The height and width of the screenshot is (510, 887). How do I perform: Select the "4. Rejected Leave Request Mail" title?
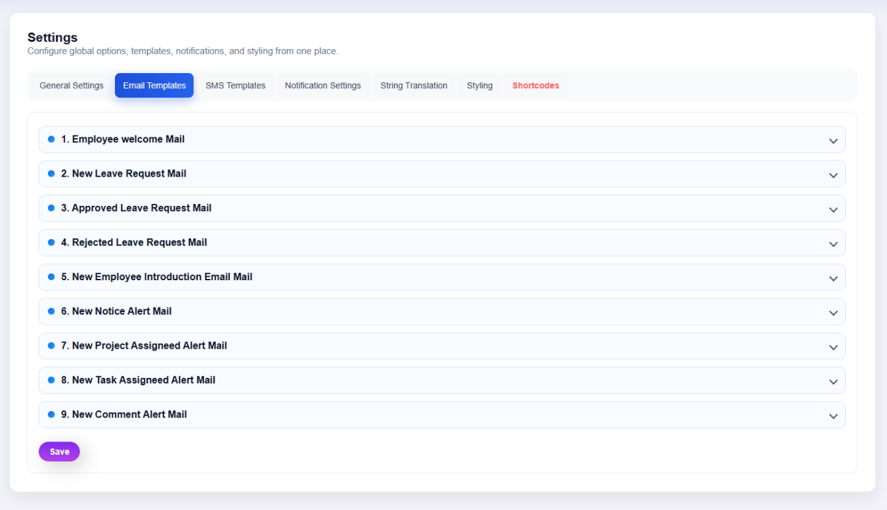click(x=134, y=243)
